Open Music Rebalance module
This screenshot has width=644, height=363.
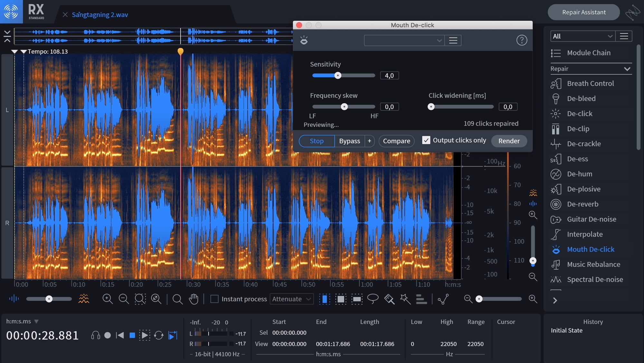click(x=585, y=265)
